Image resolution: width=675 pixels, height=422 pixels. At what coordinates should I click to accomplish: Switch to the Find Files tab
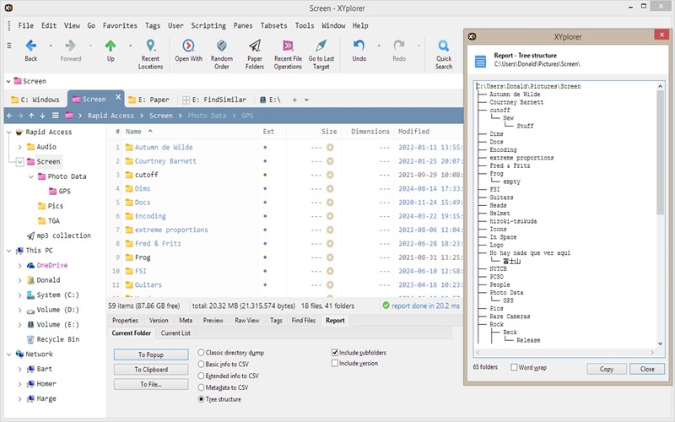coord(304,321)
